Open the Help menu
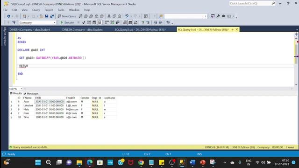The height and width of the screenshot is (168, 299). (87, 10)
